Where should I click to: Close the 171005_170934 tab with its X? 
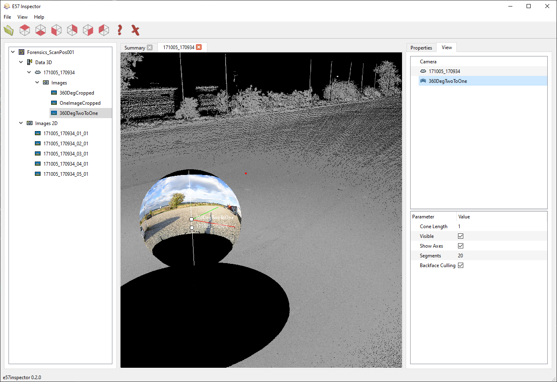199,47
